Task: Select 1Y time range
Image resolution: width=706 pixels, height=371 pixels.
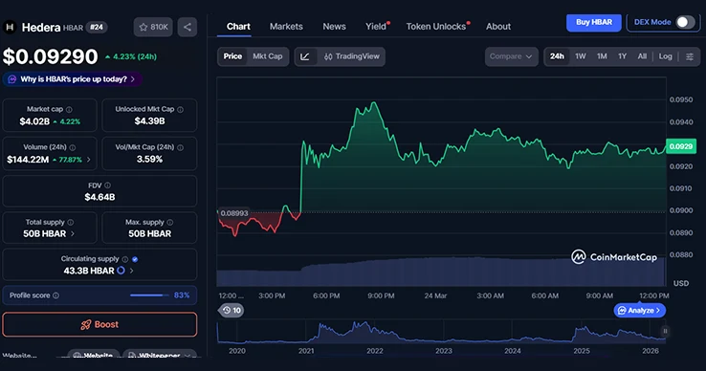Action: (x=622, y=56)
